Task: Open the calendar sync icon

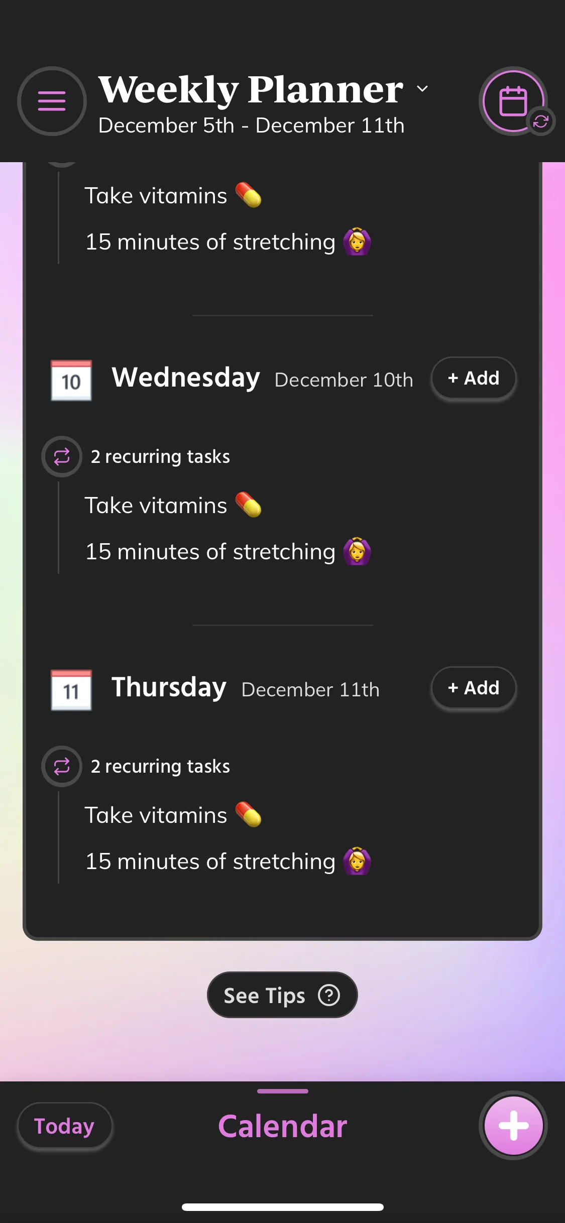Action: (x=514, y=101)
